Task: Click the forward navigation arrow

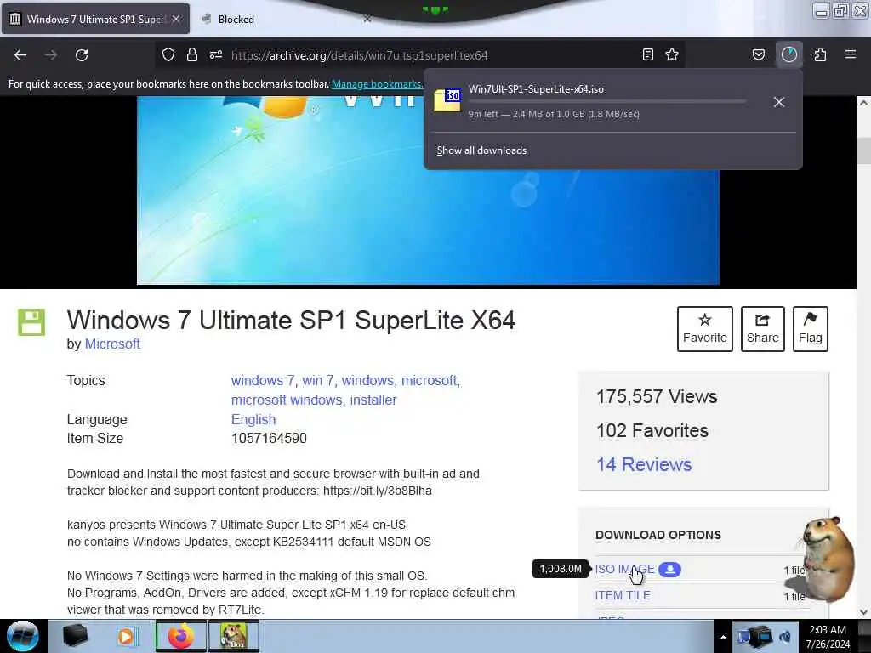Action: point(51,55)
